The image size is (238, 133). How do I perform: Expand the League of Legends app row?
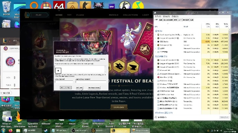155,38
